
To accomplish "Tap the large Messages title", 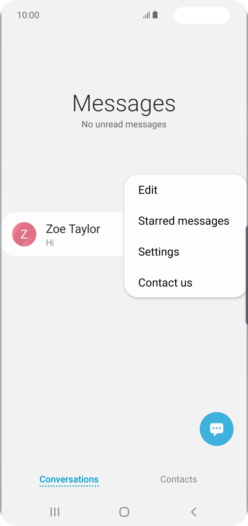I will [x=124, y=103].
